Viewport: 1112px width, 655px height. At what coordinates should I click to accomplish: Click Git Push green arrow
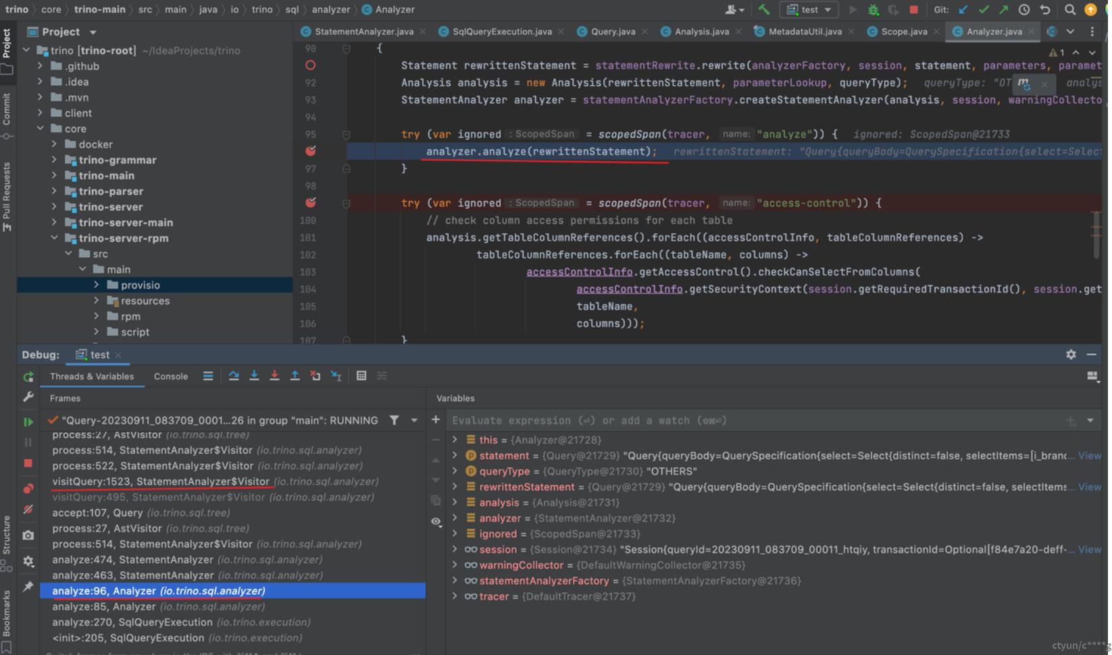coord(1004,9)
